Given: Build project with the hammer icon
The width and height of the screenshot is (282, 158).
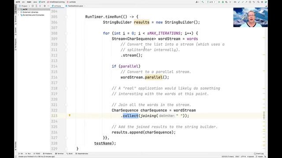Looking at the screenshot, I should click(203, 2).
